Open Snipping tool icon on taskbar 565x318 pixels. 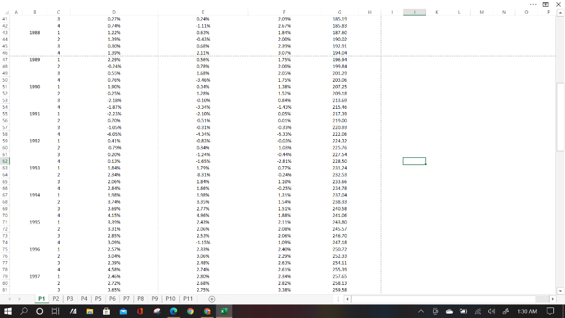pos(157,311)
